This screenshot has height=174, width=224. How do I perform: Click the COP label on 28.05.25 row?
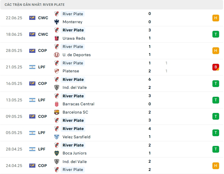click(43, 51)
